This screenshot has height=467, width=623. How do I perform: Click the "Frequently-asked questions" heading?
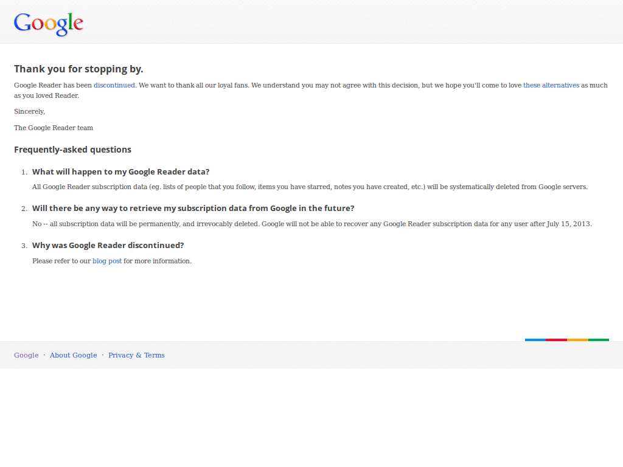pos(73,150)
